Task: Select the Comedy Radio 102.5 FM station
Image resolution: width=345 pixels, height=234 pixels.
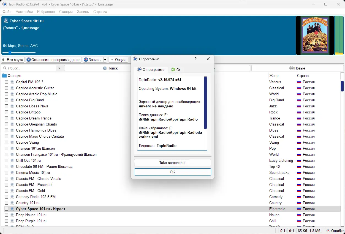Action: [36, 197]
